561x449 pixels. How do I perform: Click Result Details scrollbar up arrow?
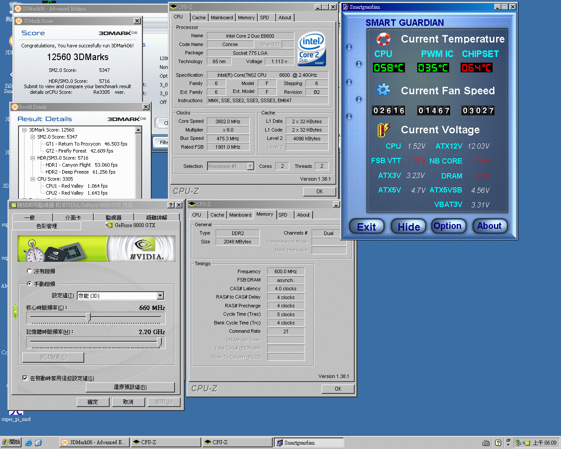pos(138,130)
